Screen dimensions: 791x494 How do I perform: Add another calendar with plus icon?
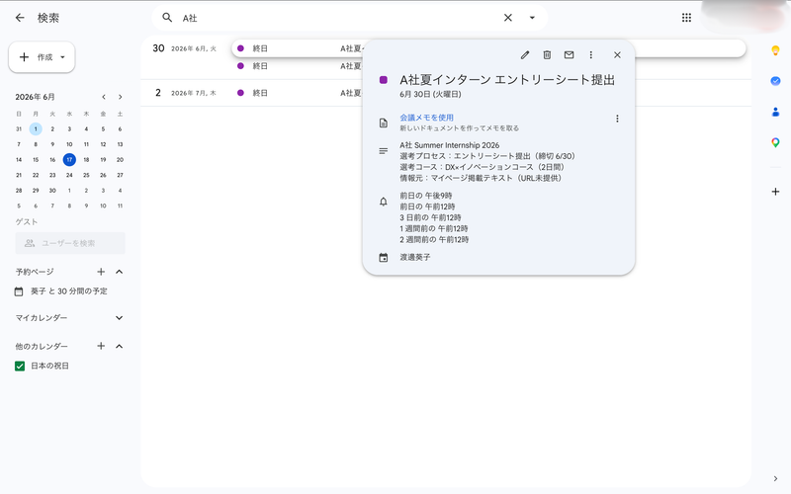[x=101, y=346]
